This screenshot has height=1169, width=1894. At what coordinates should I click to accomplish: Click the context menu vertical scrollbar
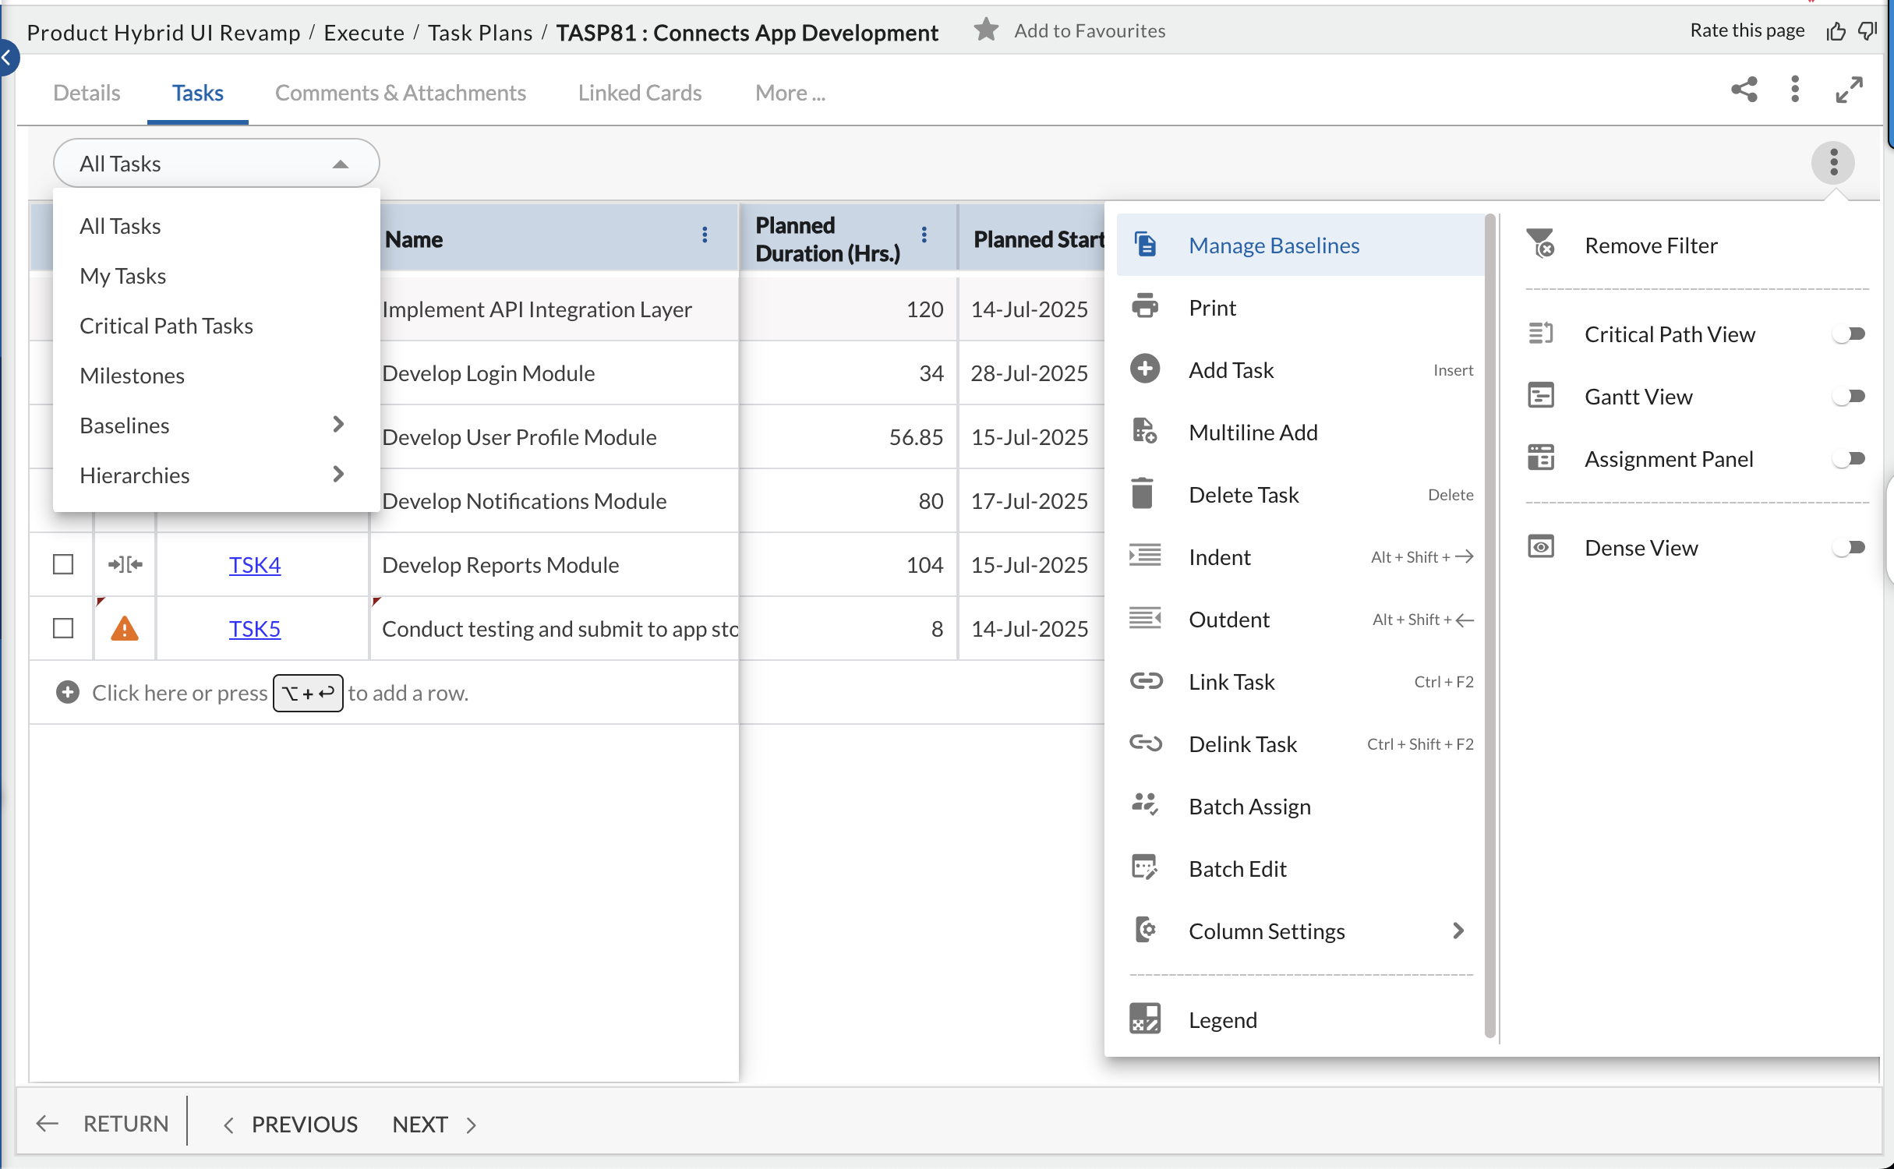pyautogui.click(x=1490, y=626)
